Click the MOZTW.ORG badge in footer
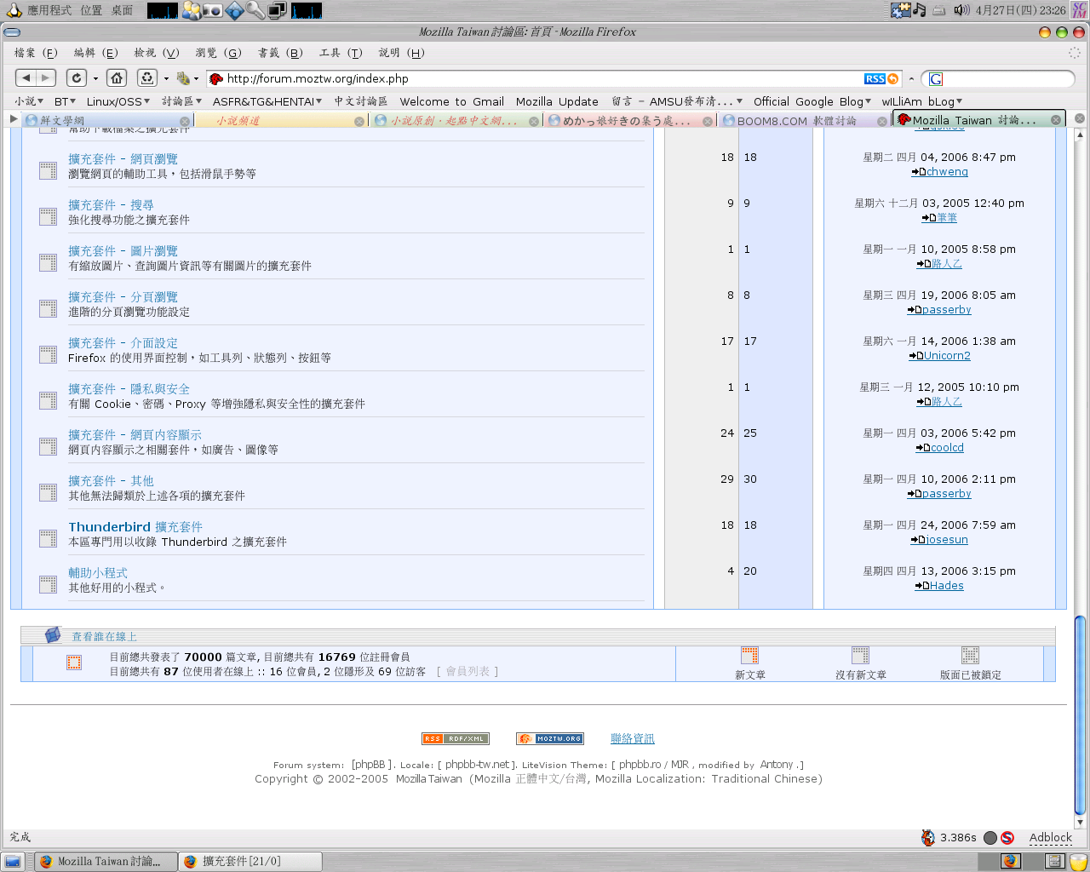The image size is (1090, 872). coord(549,738)
